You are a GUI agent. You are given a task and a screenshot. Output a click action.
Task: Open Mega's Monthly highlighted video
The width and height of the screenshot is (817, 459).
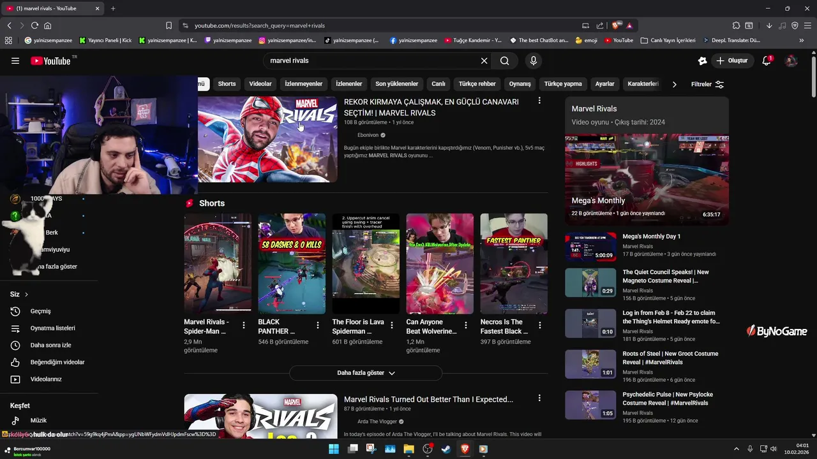click(x=647, y=179)
